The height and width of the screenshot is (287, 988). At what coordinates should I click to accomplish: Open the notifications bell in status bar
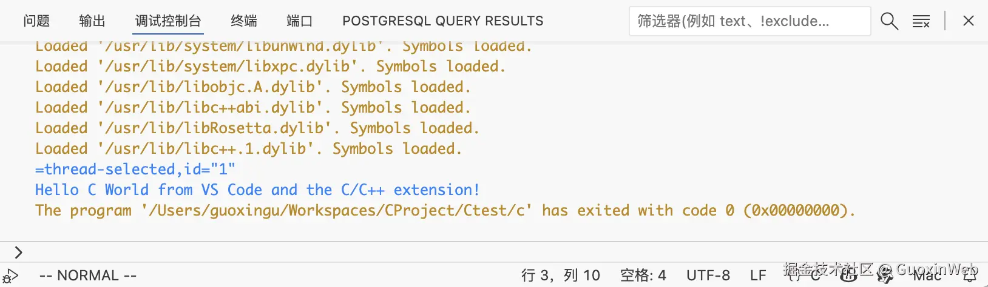(970, 276)
